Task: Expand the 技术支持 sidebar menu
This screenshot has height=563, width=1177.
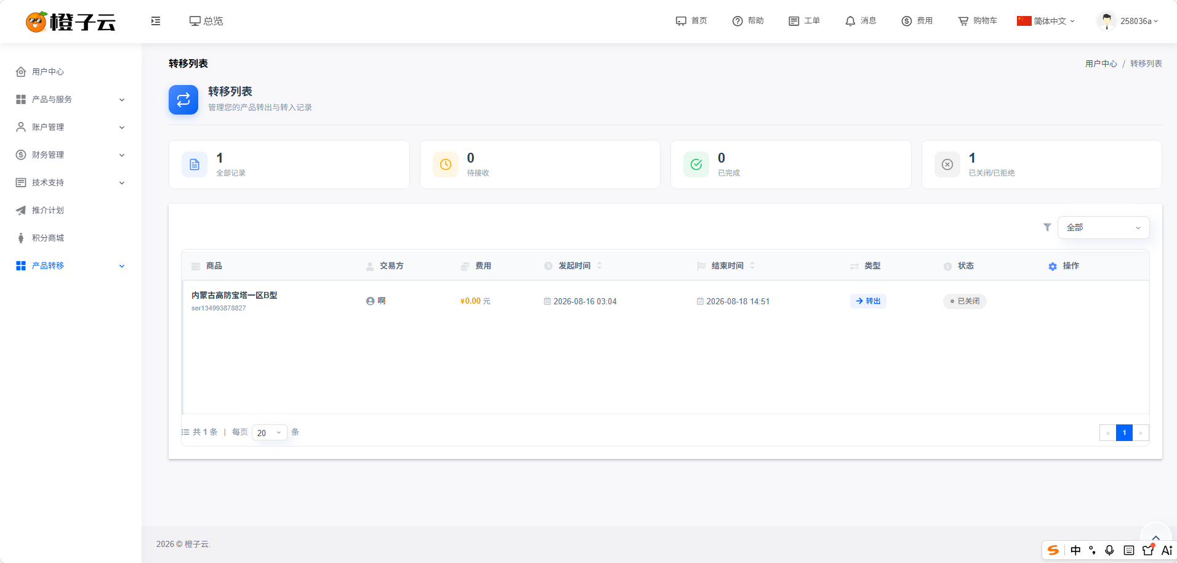Action: click(x=71, y=182)
